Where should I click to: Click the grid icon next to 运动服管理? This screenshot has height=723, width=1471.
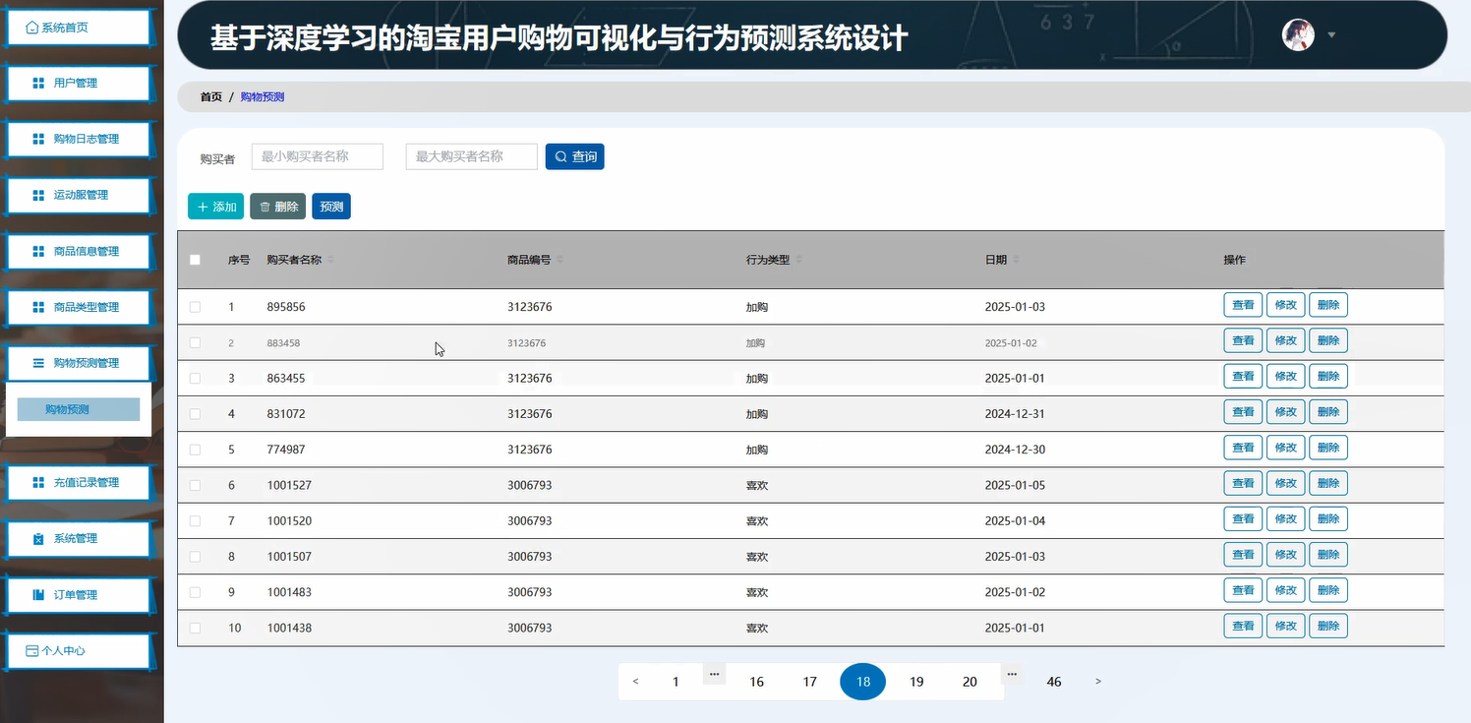38,196
